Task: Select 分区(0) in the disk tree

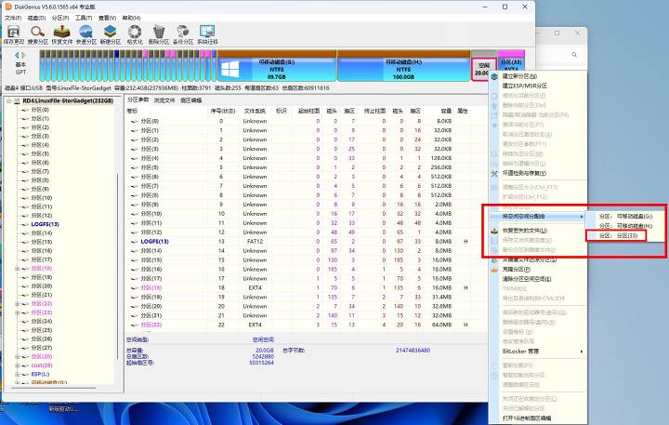Action: click(x=40, y=110)
